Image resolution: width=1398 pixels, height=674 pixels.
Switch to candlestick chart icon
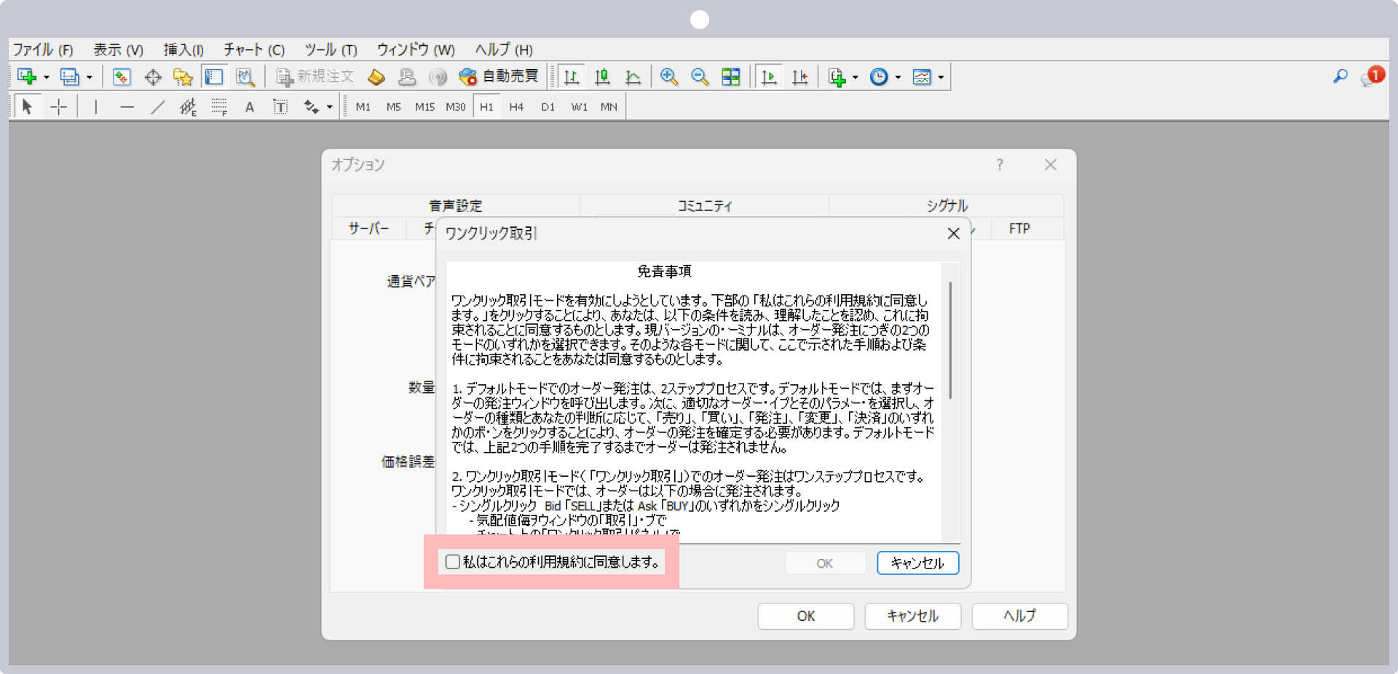click(x=602, y=76)
